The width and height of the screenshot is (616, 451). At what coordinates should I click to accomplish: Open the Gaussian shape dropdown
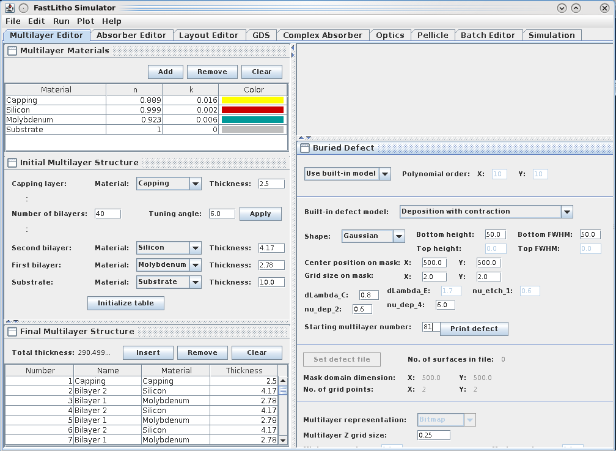398,236
